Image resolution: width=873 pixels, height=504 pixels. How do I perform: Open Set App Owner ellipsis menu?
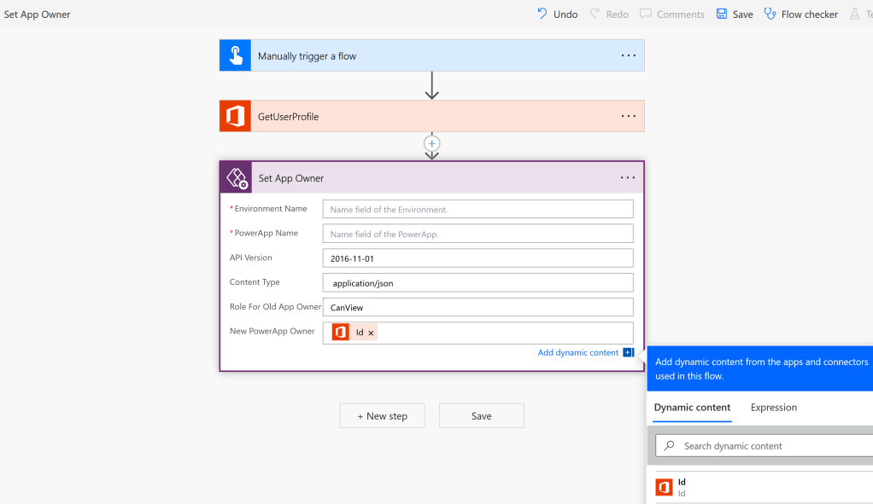(x=628, y=178)
